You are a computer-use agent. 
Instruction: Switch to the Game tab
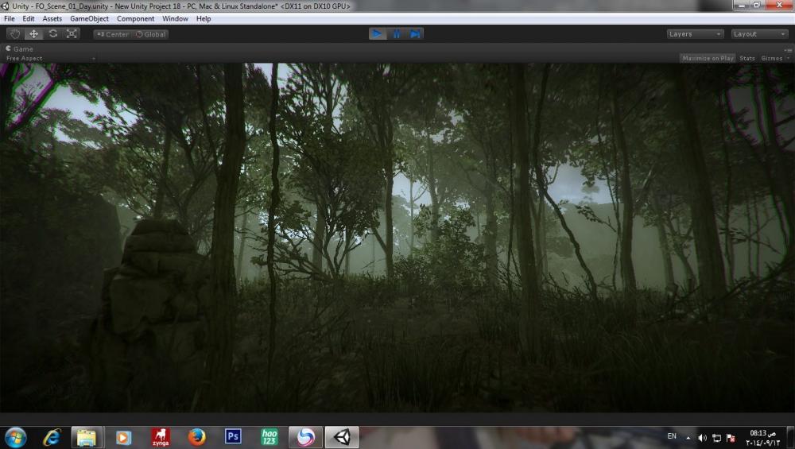pos(20,48)
